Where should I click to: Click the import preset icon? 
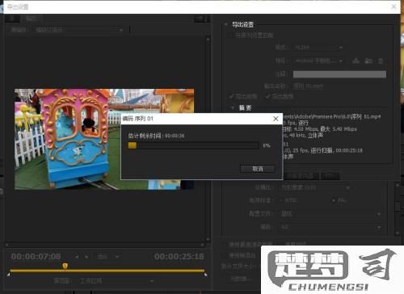point(368,61)
